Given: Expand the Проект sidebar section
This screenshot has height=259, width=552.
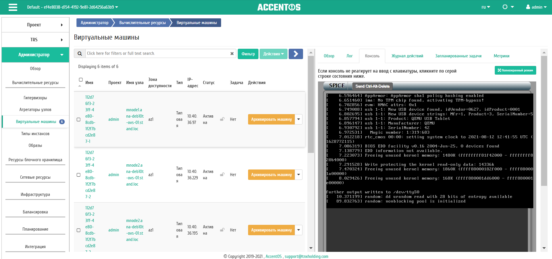Looking at the screenshot, I should click(x=35, y=25).
